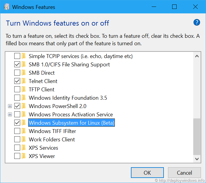Click folder icon beside Telnet Client
The height and width of the screenshot is (183, 206).
[x=24, y=81]
